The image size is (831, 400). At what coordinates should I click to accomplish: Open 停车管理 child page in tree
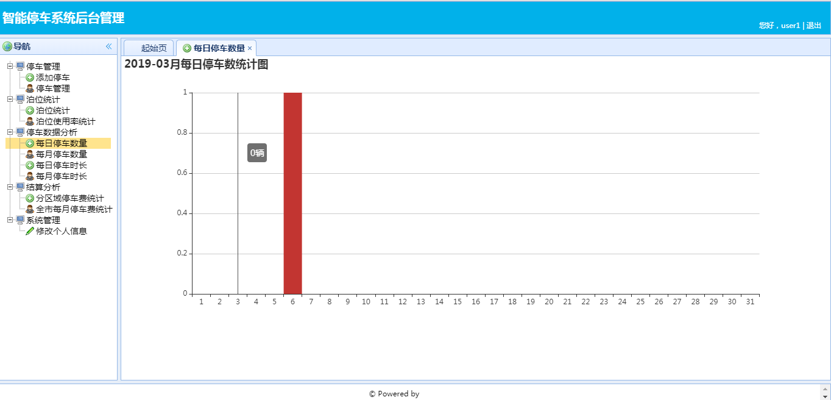[x=53, y=88]
